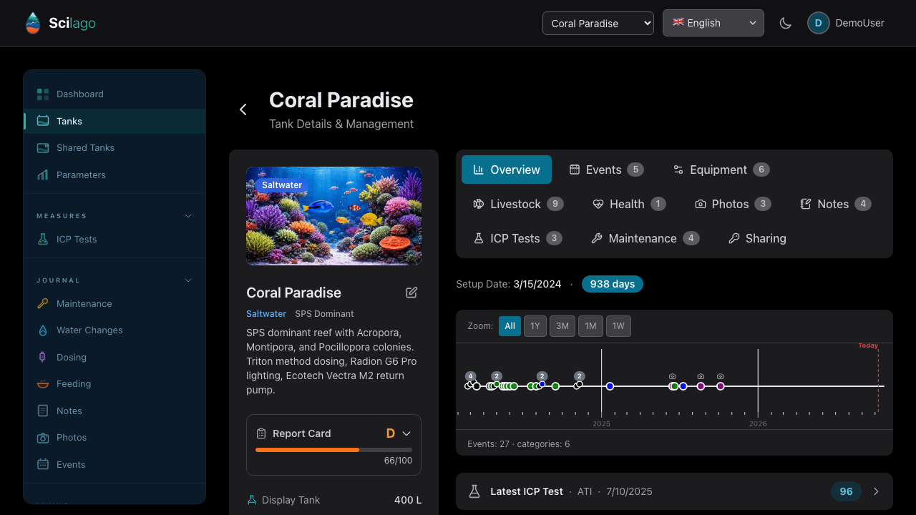
Task: Click the Report Card progress bar
Action: point(333,450)
